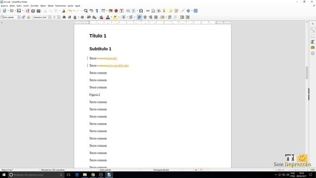Image resolution: width=316 pixels, height=178 pixels.
Task: Click the Insert Image icon
Action: point(111,11)
